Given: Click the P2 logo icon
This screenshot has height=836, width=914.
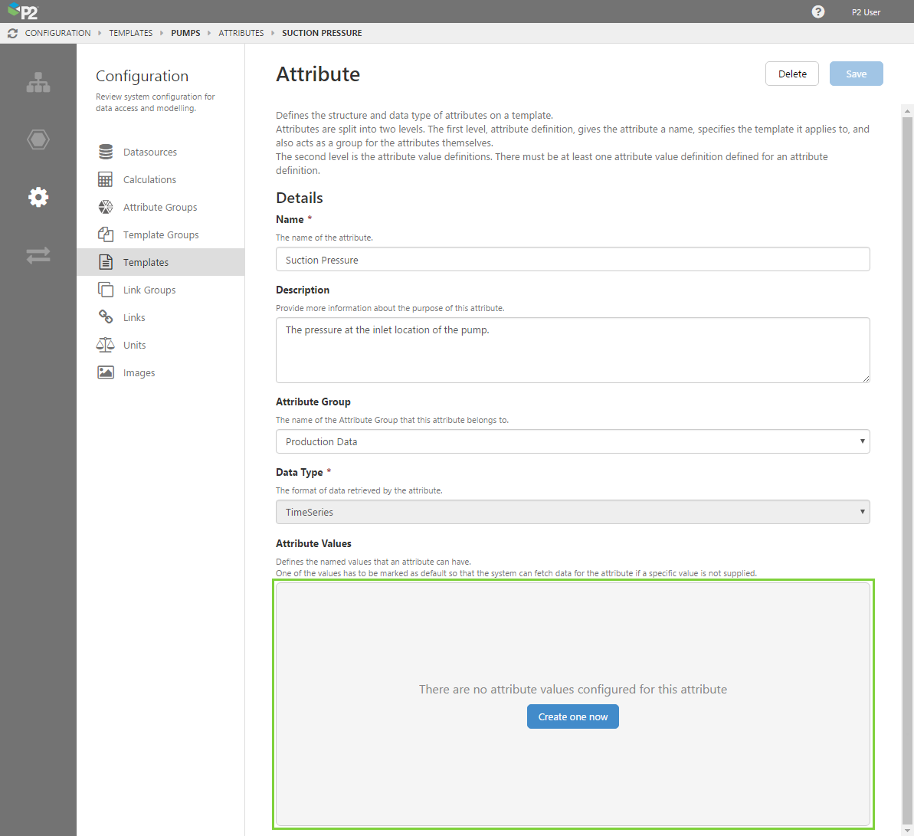Looking at the screenshot, I should point(23,11).
